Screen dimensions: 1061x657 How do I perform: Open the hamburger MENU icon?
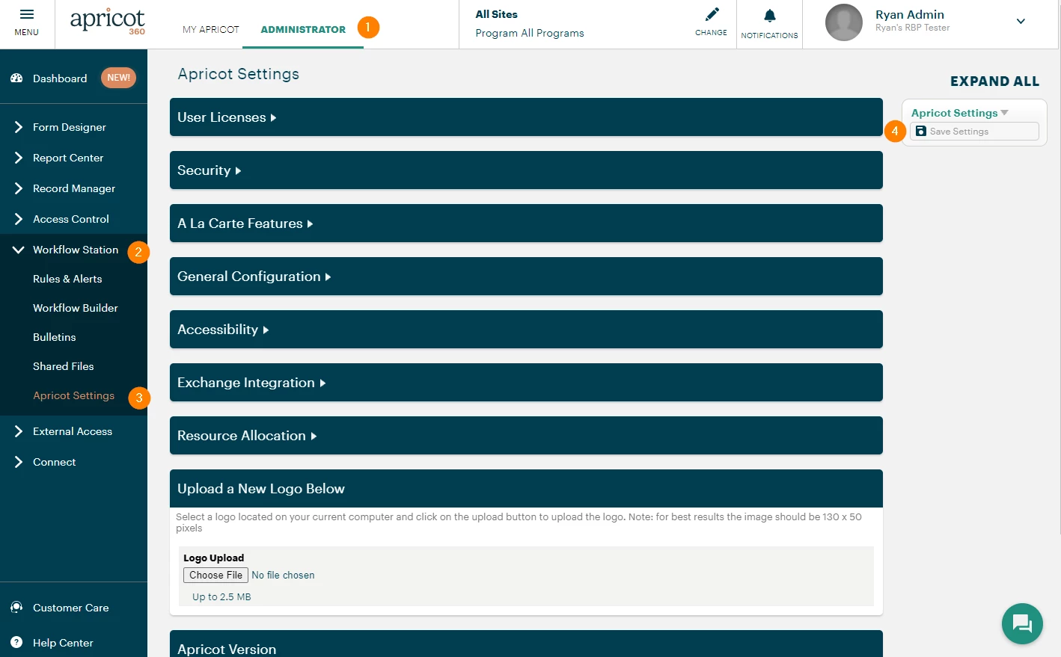click(x=26, y=15)
